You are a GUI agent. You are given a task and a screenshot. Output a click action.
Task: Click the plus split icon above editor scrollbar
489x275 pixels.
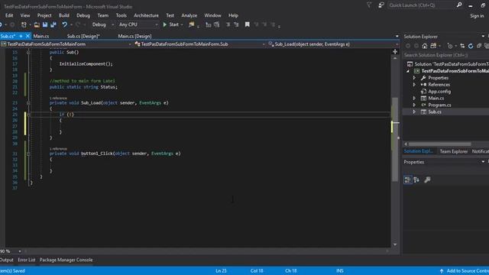click(x=395, y=52)
